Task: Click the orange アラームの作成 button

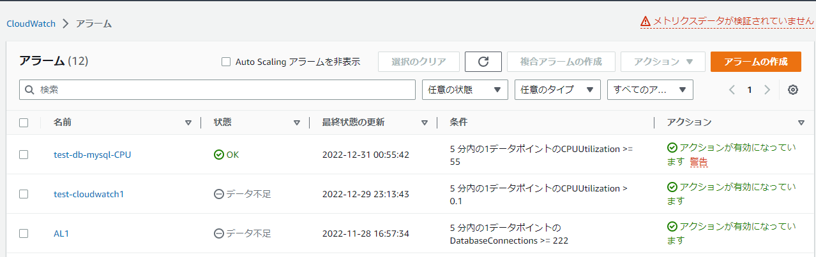Action: tap(756, 62)
